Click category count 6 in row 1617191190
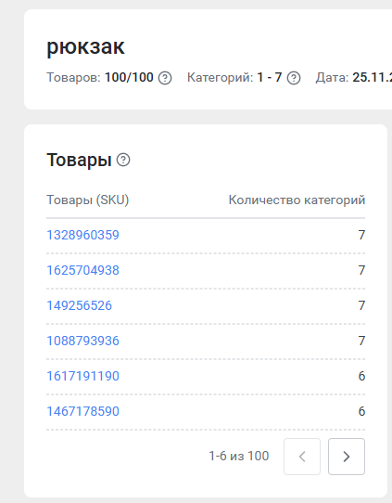Screen dimensions: 392x503 tap(361, 376)
